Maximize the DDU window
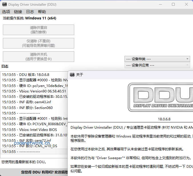This screenshot has width=193, height=176. tap(173, 5)
